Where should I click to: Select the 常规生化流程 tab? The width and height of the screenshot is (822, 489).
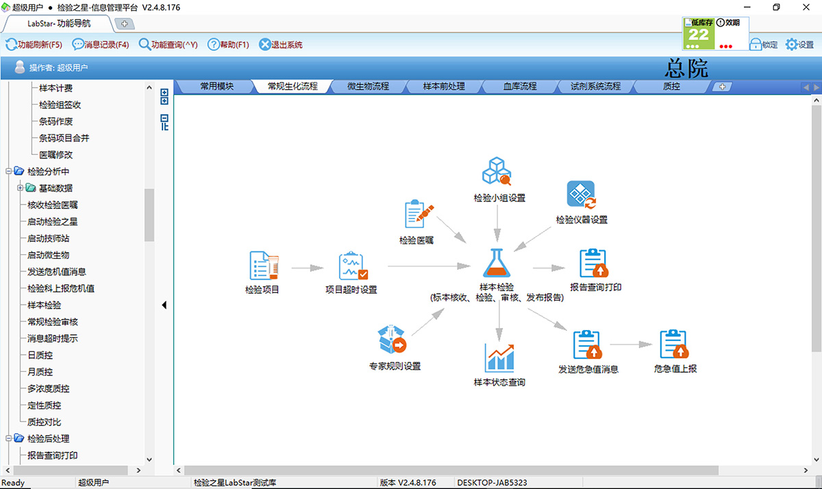pos(292,86)
